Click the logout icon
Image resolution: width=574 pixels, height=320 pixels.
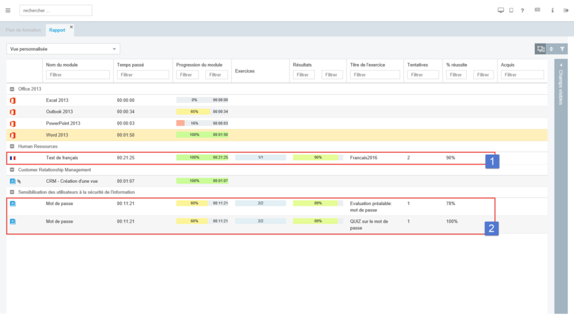pos(566,10)
